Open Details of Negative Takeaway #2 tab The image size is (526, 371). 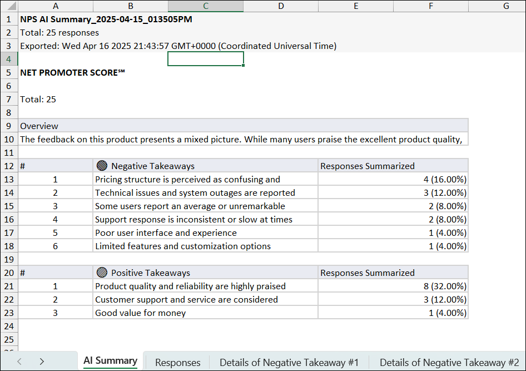[x=449, y=363]
